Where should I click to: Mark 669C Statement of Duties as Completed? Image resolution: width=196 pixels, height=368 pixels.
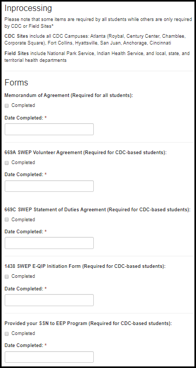point(7,220)
